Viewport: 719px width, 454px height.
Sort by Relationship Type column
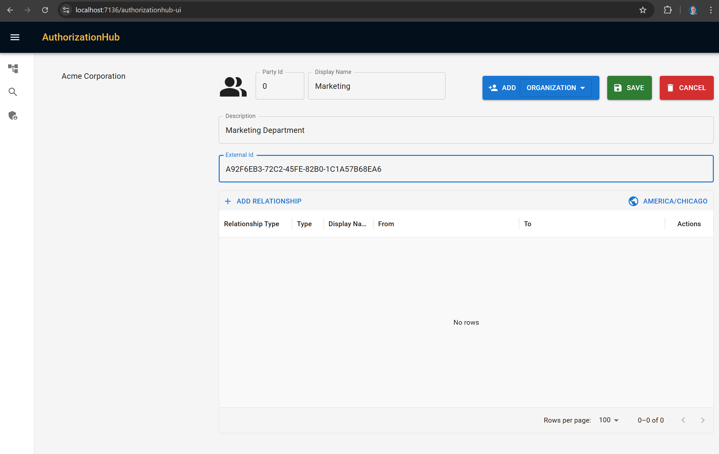251,224
